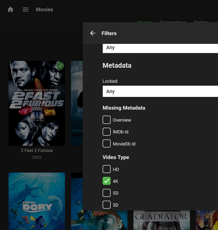Enable the Overview missing metadata checkbox

coord(107,120)
